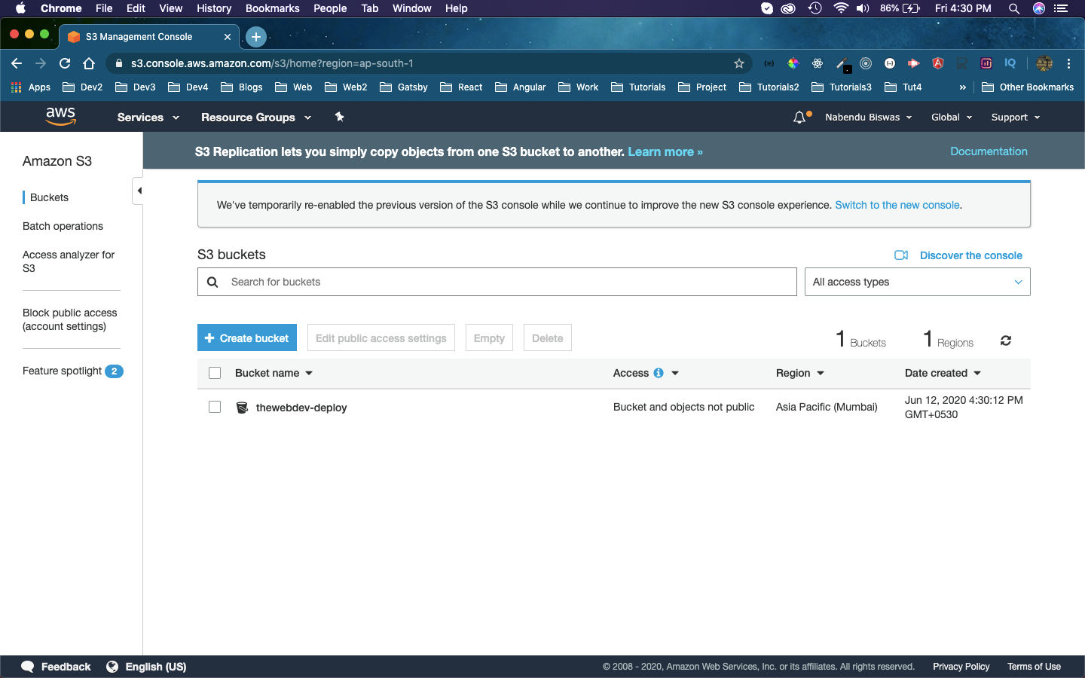This screenshot has height=678, width=1085.
Task: Click the color wheel extension icon
Action: pyautogui.click(x=793, y=63)
